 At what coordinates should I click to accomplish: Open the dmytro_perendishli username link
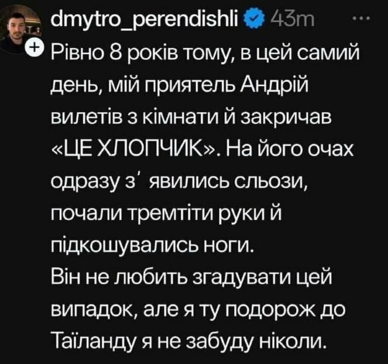point(144,20)
